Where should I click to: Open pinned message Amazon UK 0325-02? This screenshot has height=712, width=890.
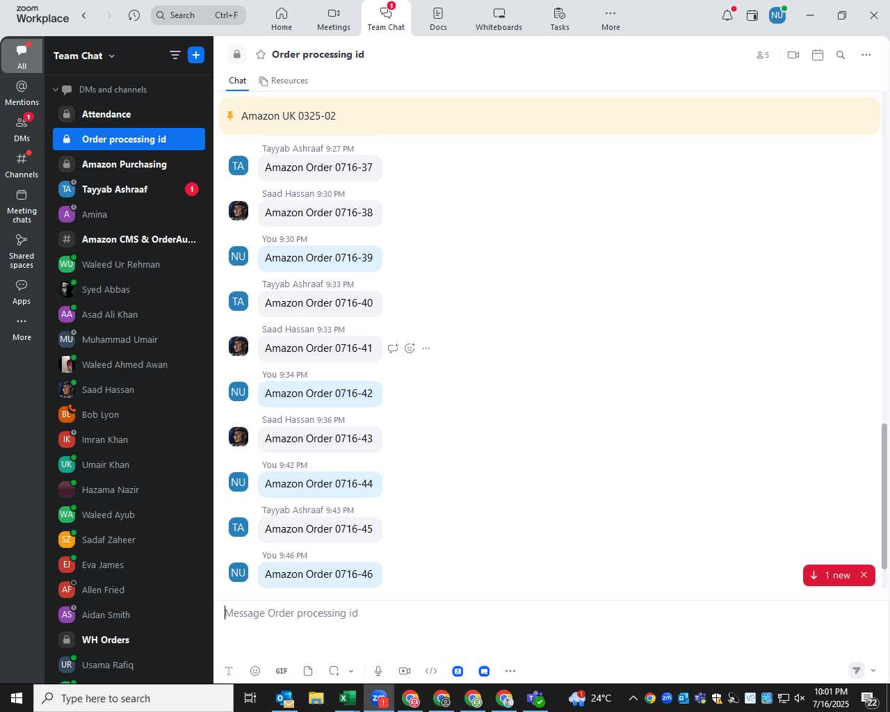(x=549, y=116)
